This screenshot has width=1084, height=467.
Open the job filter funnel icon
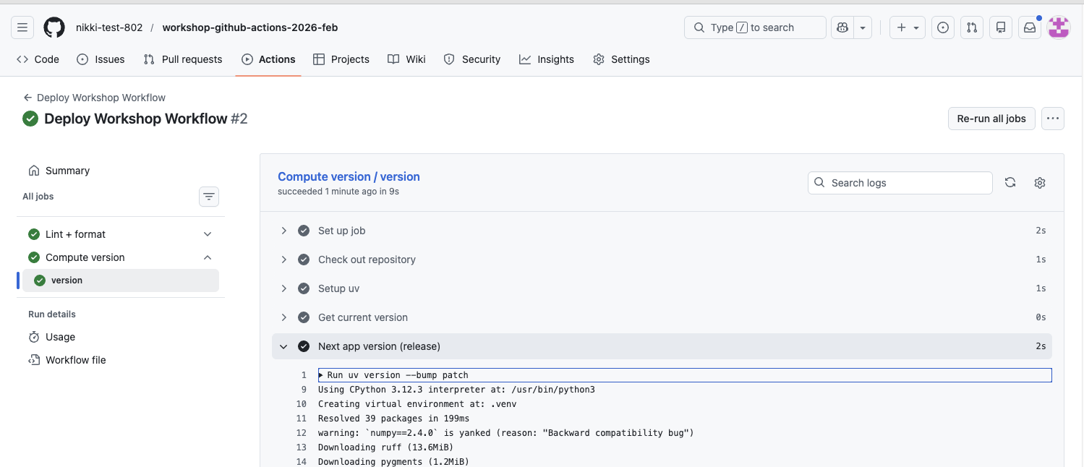[208, 196]
